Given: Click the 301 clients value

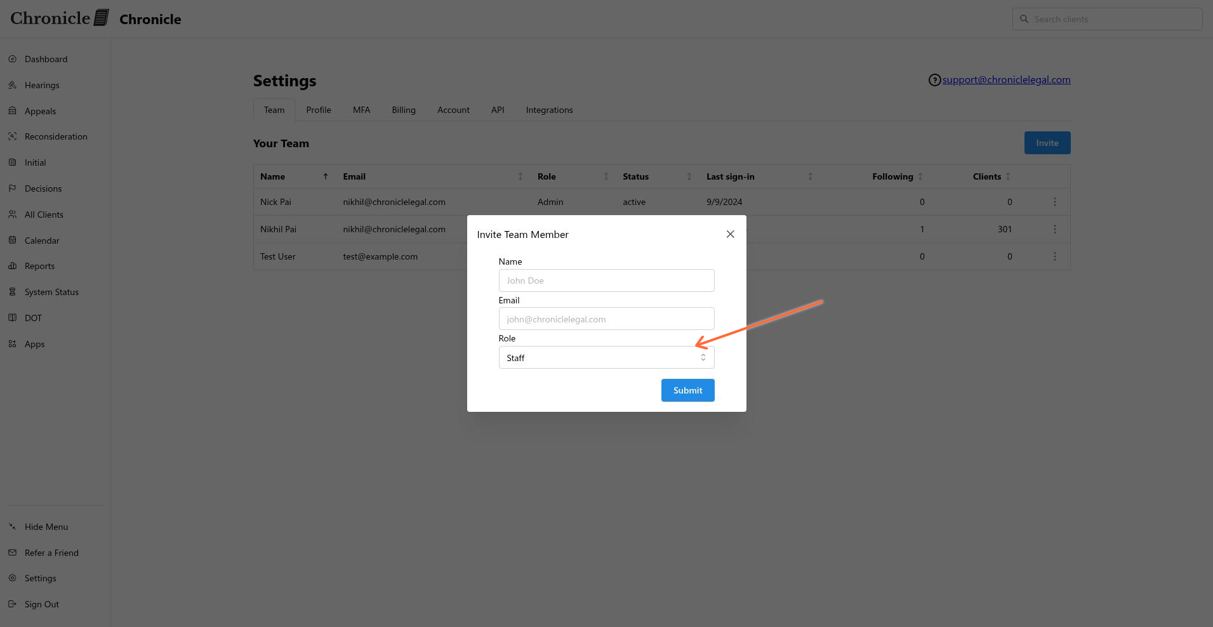Looking at the screenshot, I should (x=1005, y=229).
